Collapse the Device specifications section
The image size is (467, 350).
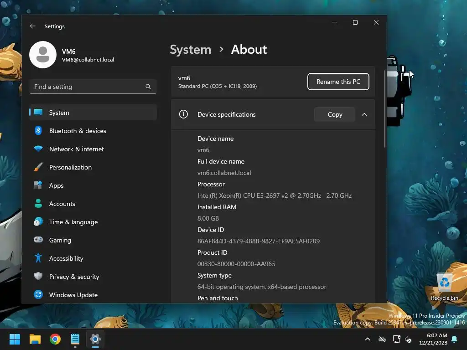click(364, 114)
